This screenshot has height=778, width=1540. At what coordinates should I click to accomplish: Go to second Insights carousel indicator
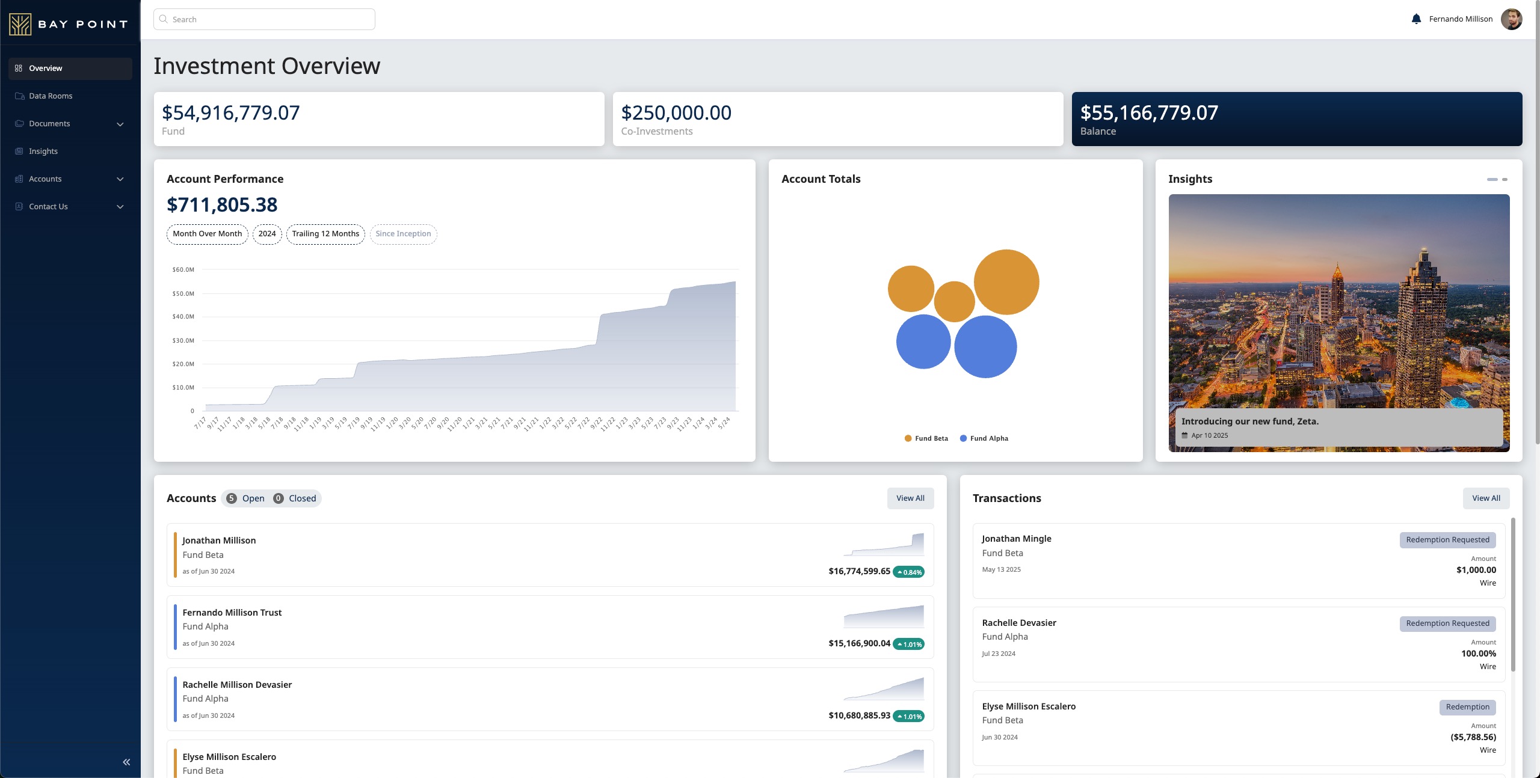[x=1505, y=180]
